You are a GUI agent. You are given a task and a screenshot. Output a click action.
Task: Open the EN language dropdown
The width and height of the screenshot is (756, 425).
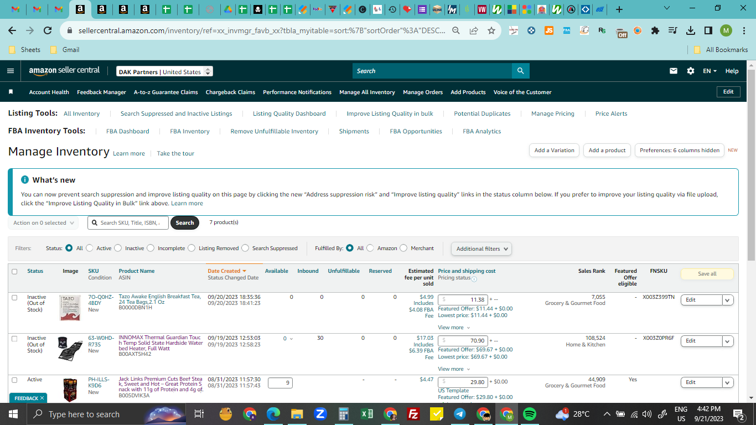[710, 71]
